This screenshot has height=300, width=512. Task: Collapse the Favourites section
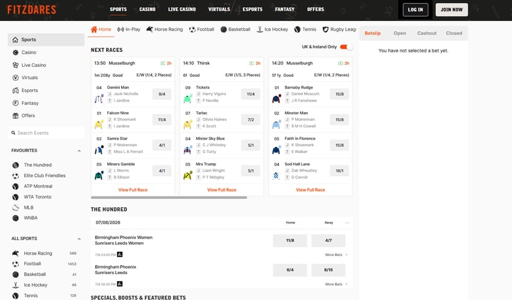pos(79,151)
